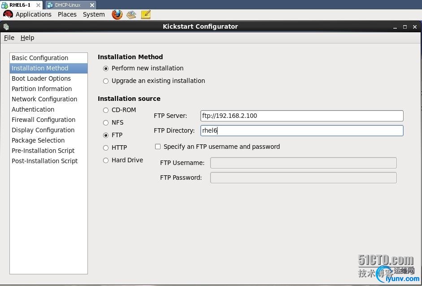Open Boot Loader Options section
The height and width of the screenshot is (286, 422).
point(48,78)
